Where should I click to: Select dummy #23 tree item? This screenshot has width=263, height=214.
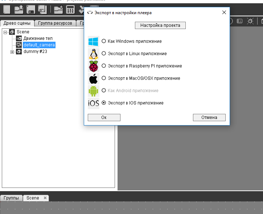35,52
